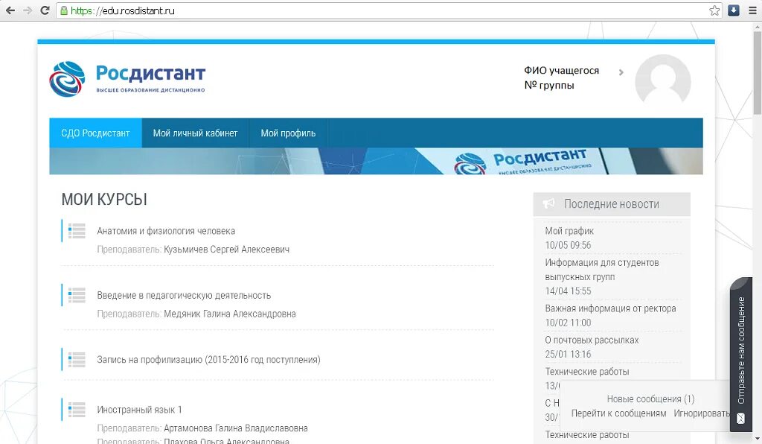Expand the user menu chevron arrow
Image resolution: width=762 pixels, height=444 pixels.
621,72
